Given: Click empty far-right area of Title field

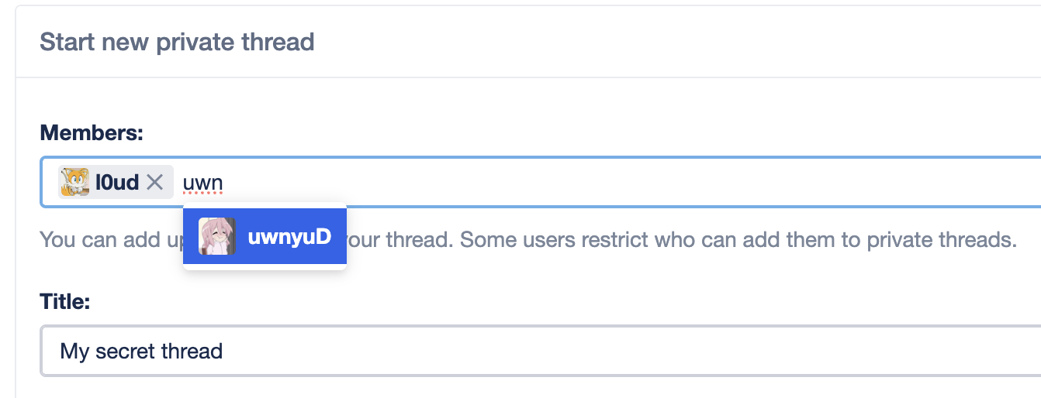Looking at the screenshot, I should pos(931,352).
